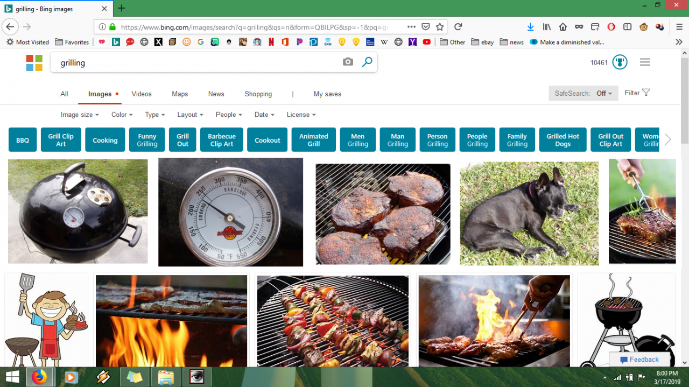Show hidden system tray icons arrow
This screenshot has height=387, width=689.
pos(604,377)
